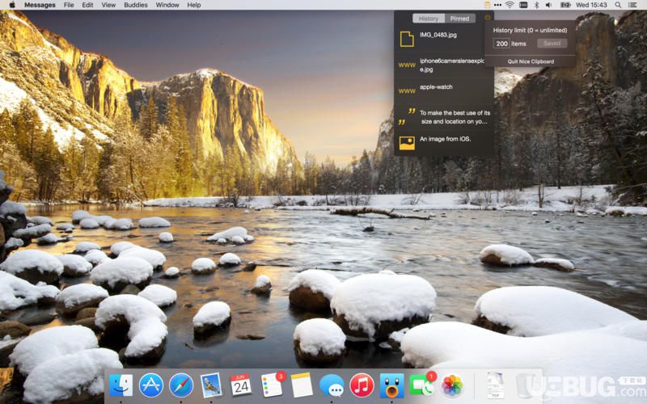Open the volume control in menu bar
Viewport: 647px width, 404px height.
[x=548, y=5]
